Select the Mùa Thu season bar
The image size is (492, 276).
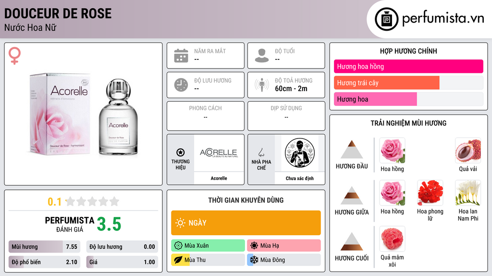tap(208, 260)
